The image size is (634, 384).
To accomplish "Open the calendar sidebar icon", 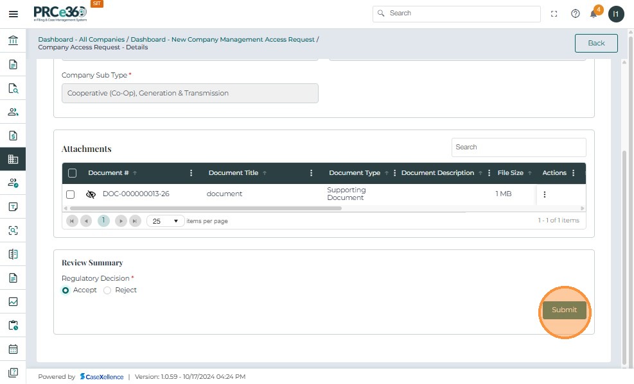I will [x=13, y=349].
